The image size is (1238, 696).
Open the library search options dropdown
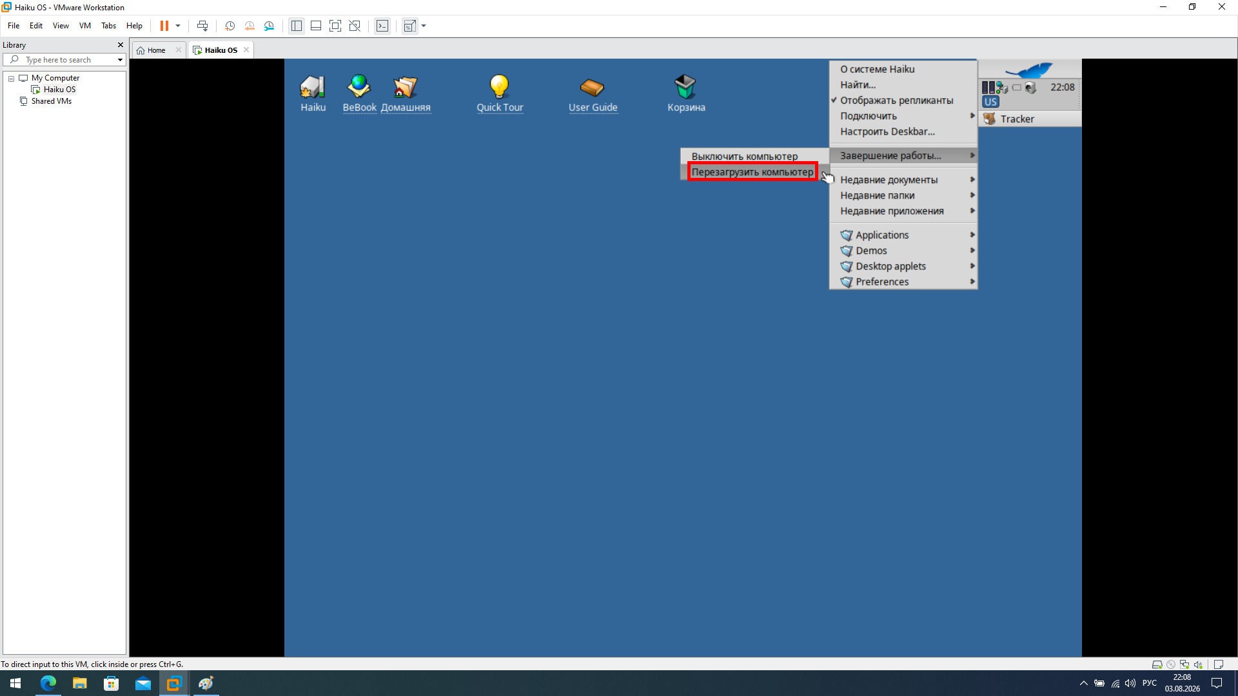120,60
